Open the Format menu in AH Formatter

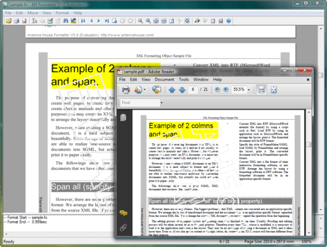62,13
